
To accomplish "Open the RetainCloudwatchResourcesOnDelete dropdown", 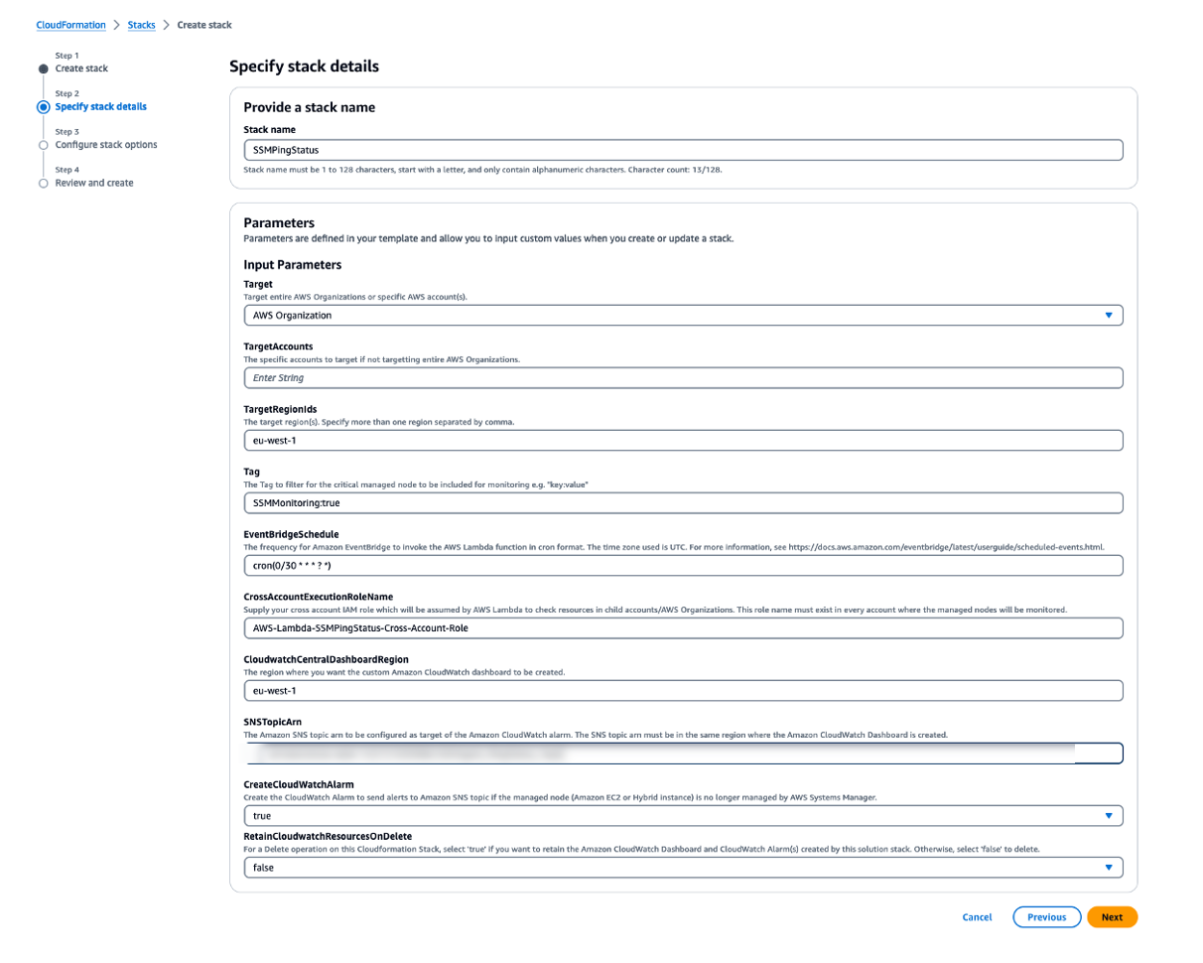I will coord(683,867).
